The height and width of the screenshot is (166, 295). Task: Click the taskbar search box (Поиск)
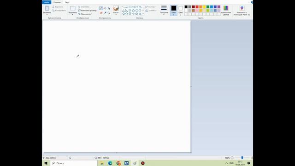click(x=74, y=163)
